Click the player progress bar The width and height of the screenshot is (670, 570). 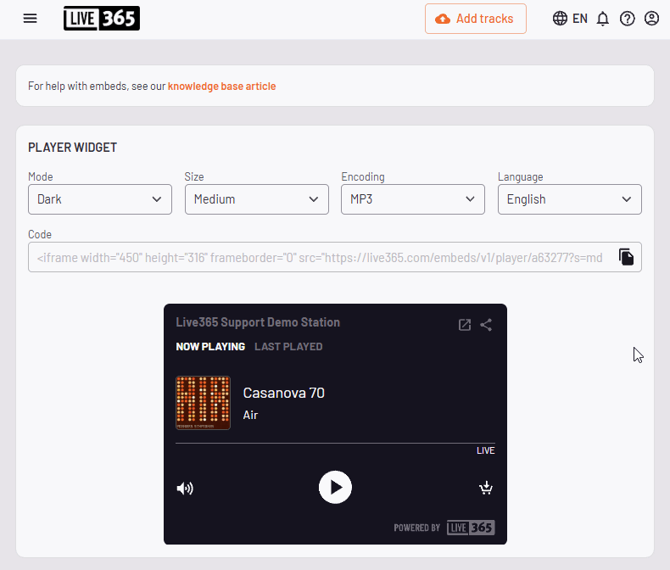(x=336, y=443)
